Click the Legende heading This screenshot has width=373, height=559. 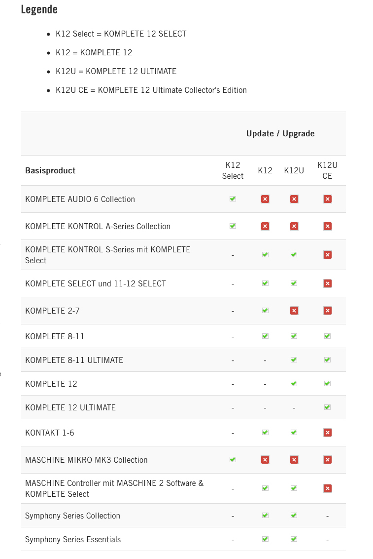39,9
